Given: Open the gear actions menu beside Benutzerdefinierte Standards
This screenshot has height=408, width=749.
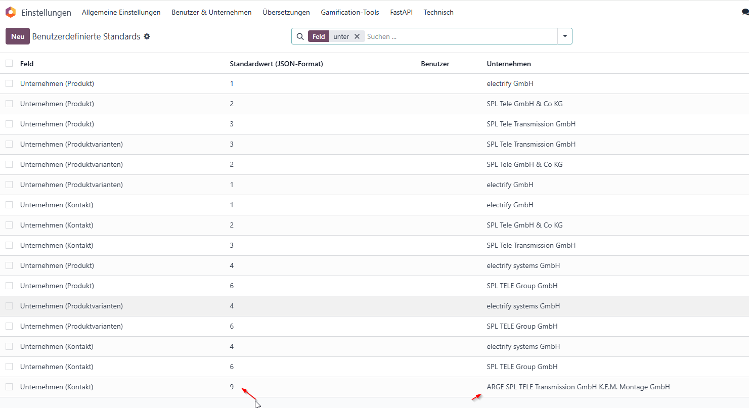Looking at the screenshot, I should click(147, 36).
